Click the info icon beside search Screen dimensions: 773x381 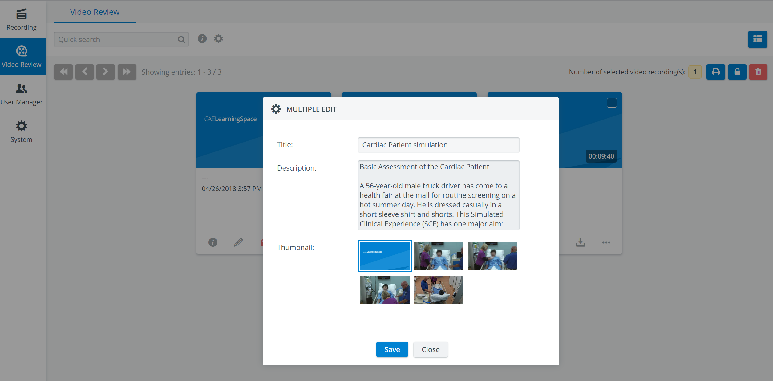[x=202, y=39]
